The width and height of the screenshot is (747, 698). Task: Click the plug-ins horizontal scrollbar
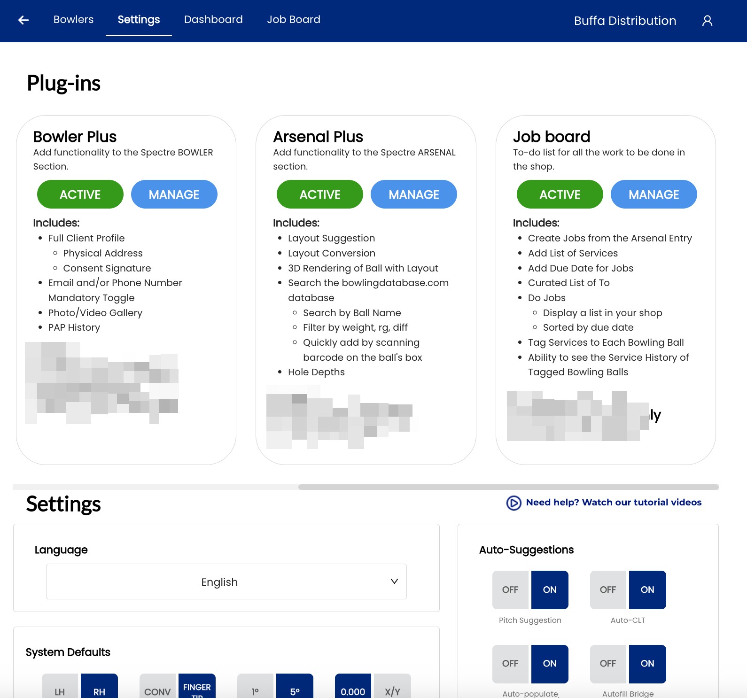pos(508,487)
